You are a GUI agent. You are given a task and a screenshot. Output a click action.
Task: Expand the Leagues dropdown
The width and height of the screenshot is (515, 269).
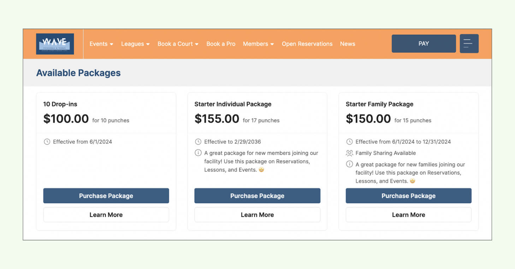[x=135, y=44]
